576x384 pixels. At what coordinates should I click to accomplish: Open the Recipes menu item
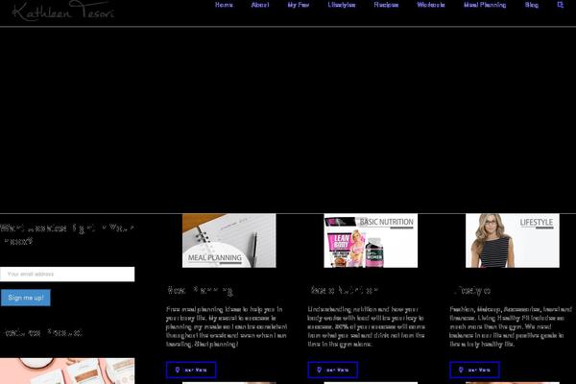[386, 5]
